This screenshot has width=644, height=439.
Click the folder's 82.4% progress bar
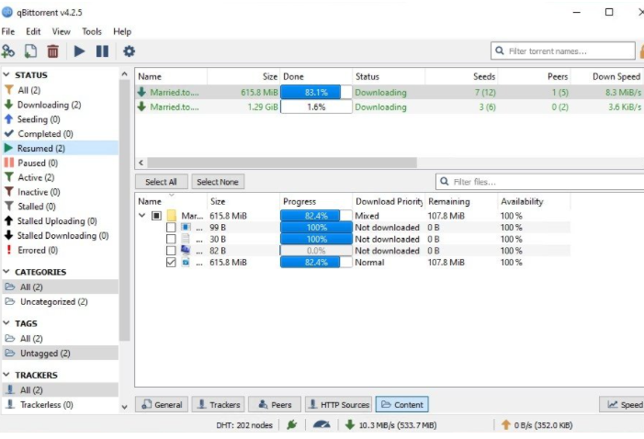click(x=316, y=216)
